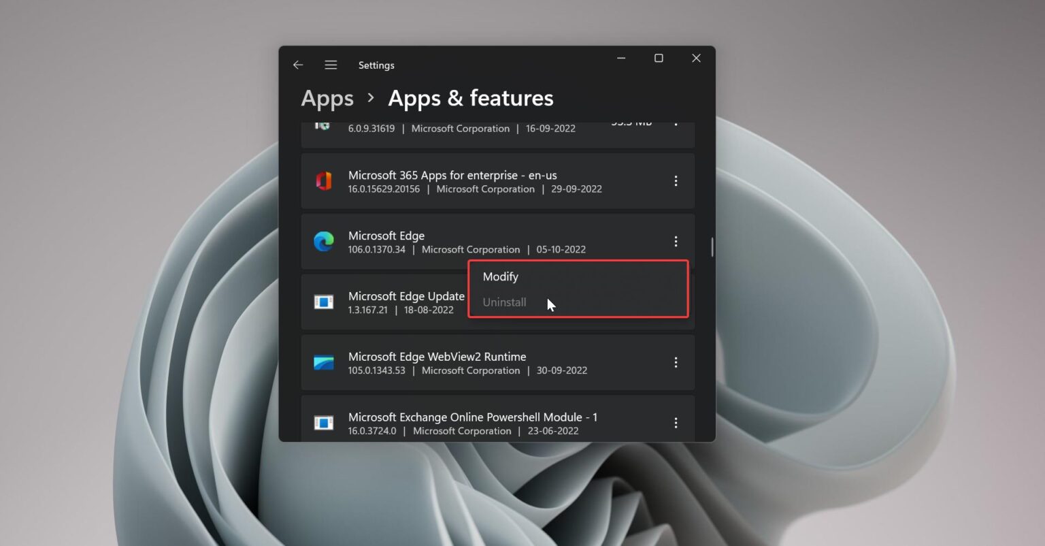Open the three-dot menu for Microsoft Edge
The width and height of the screenshot is (1045, 546).
coord(676,242)
